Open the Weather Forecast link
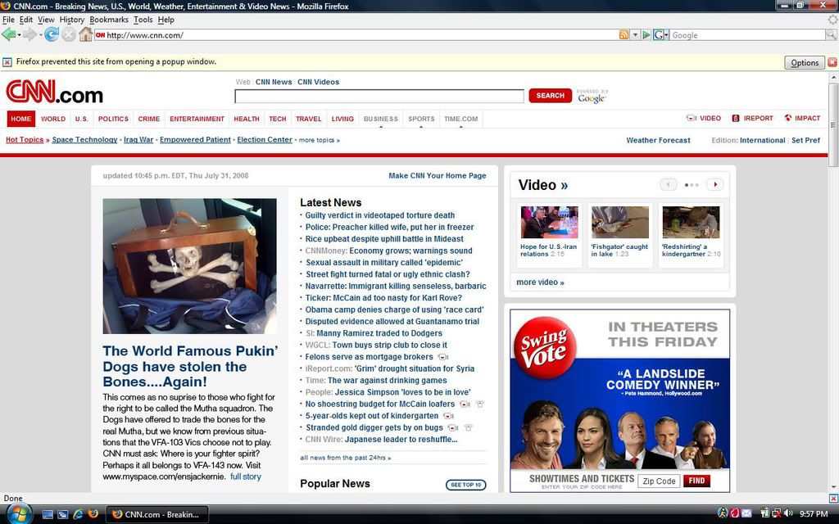Image resolution: width=839 pixels, height=524 pixels. point(658,140)
